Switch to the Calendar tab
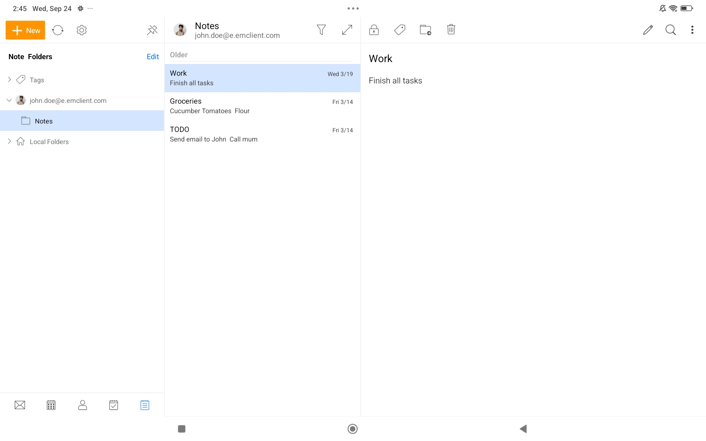 [51, 405]
